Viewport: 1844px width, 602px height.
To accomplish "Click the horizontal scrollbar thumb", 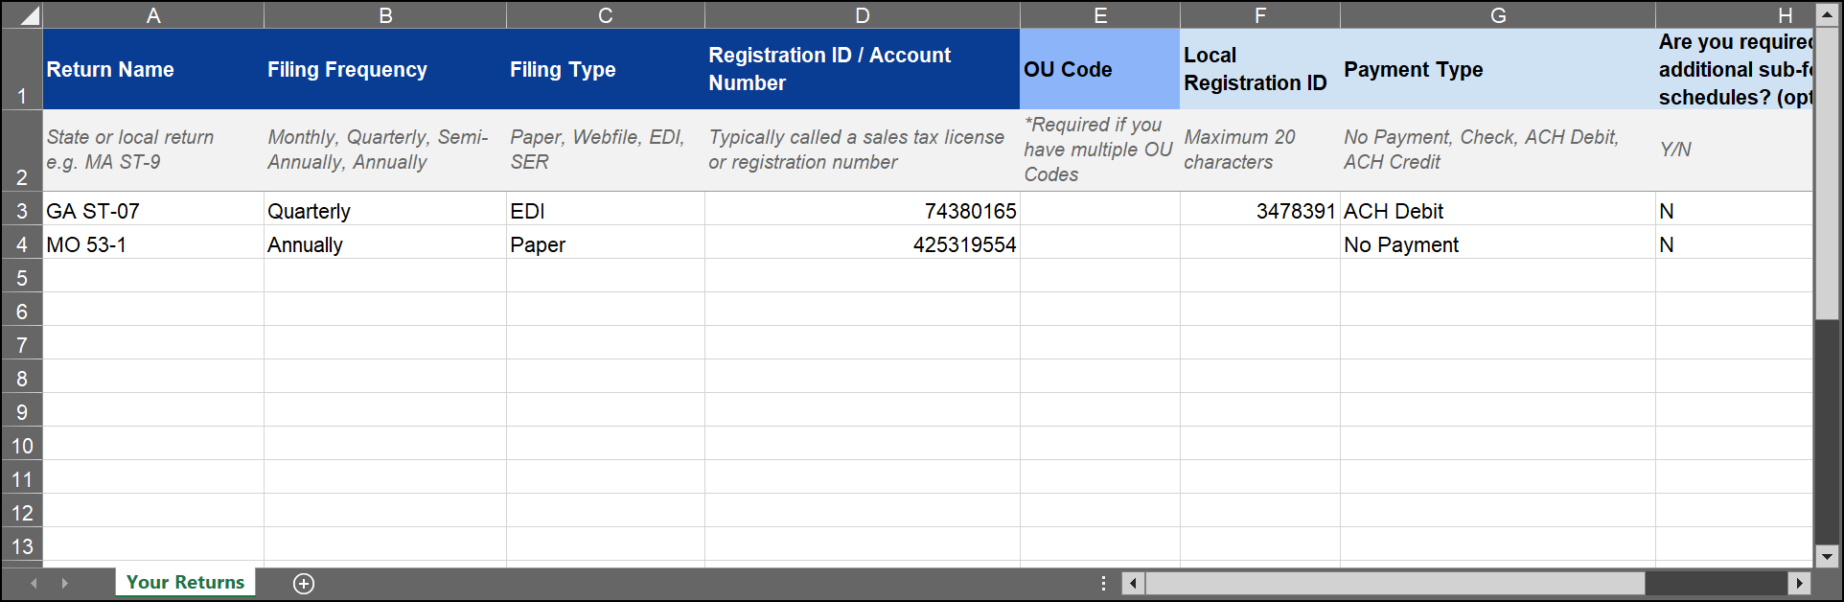I will pos(1395,583).
